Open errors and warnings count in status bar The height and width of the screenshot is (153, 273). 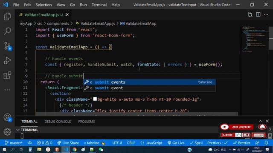pyautogui.click(x=44, y=143)
